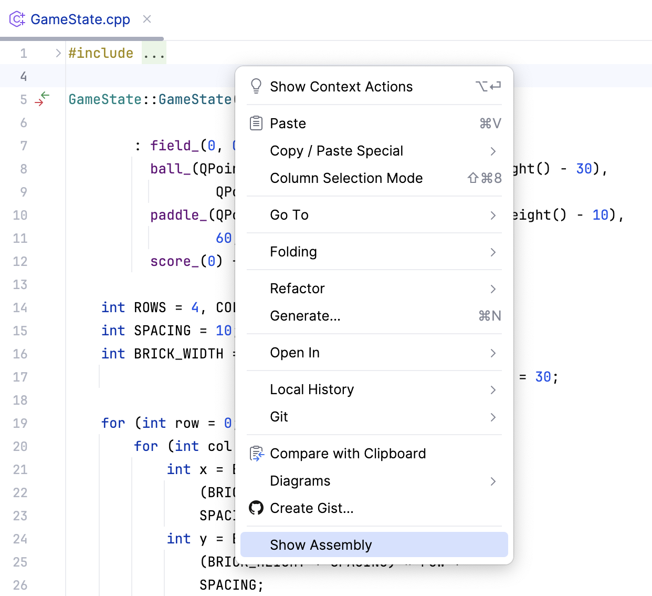Enable Column Selection Mode
The image size is (652, 596).
tap(346, 178)
